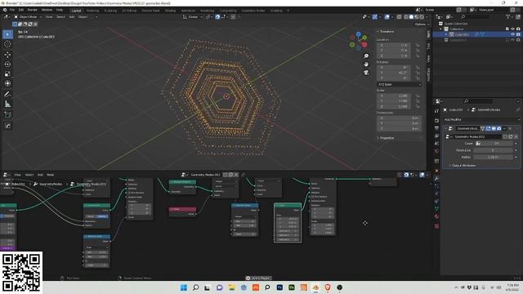Open the Edit menu
Viewport: 523px width, 294px height.
(21, 10)
